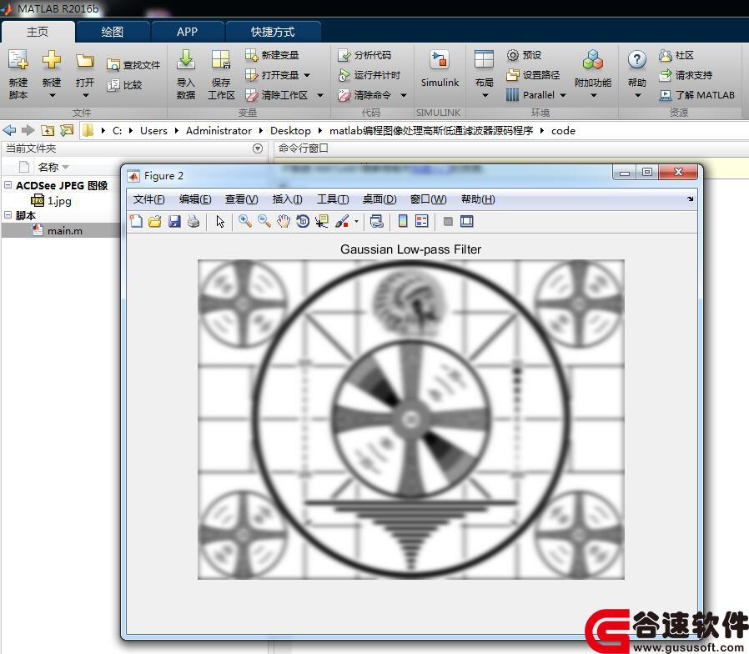Click Print icon in Figure 2 toolbar

[x=194, y=221]
